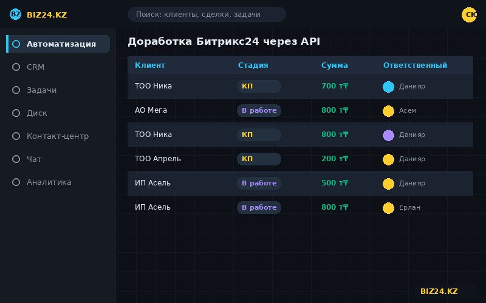Click В работе badge in ИП Асель 500 ₸ row

(x=259, y=183)
